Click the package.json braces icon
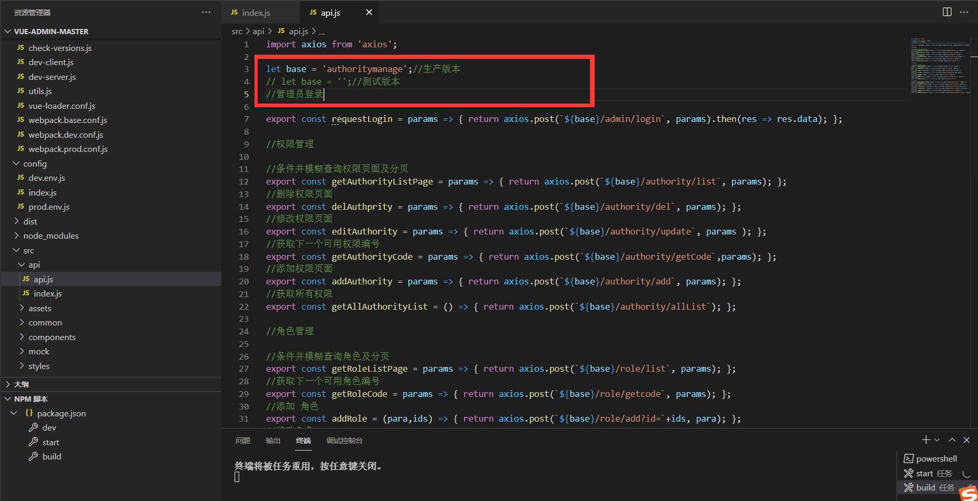Viewport: 978px width, 501px height. tap(29, 413)
